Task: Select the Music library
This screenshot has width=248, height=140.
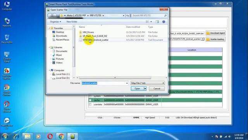Action: click(x=59, y=55)
